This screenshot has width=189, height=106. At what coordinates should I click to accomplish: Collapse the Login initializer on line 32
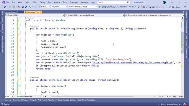[x=19, y=86]
